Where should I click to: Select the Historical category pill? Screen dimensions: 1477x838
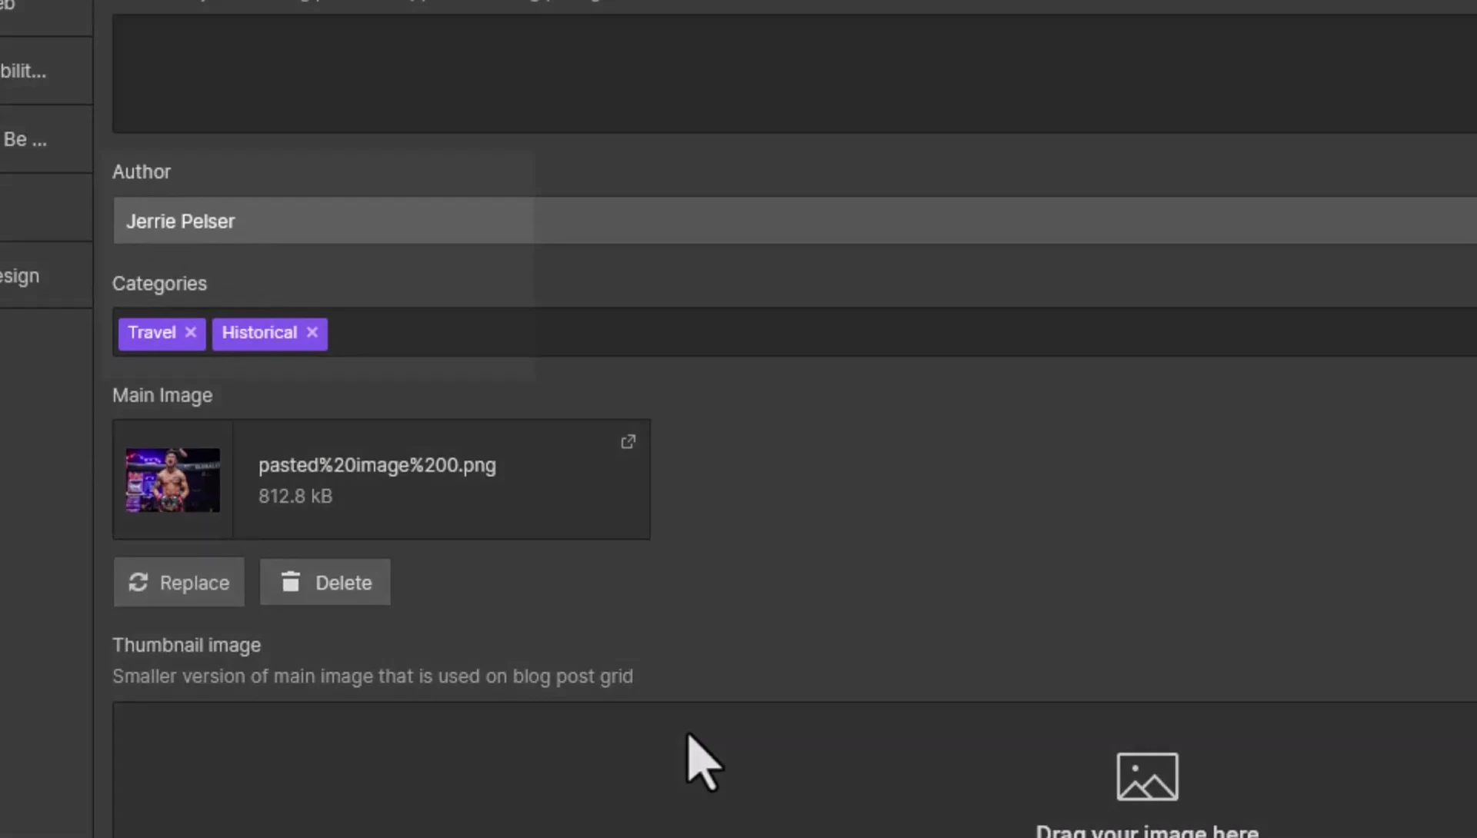[x=258, y=333]
